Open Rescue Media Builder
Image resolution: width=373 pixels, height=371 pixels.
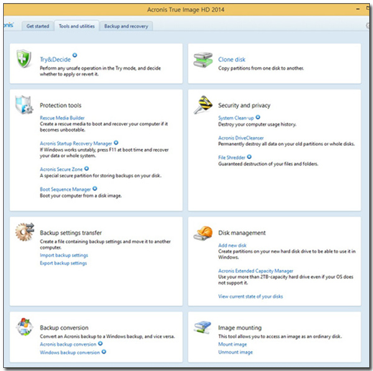(x=62, y=118)
